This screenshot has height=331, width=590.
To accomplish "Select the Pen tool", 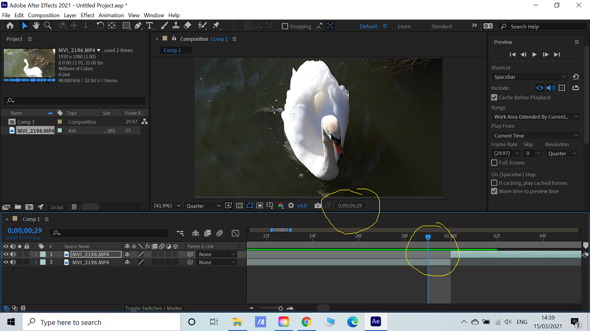I will [138, 25].
